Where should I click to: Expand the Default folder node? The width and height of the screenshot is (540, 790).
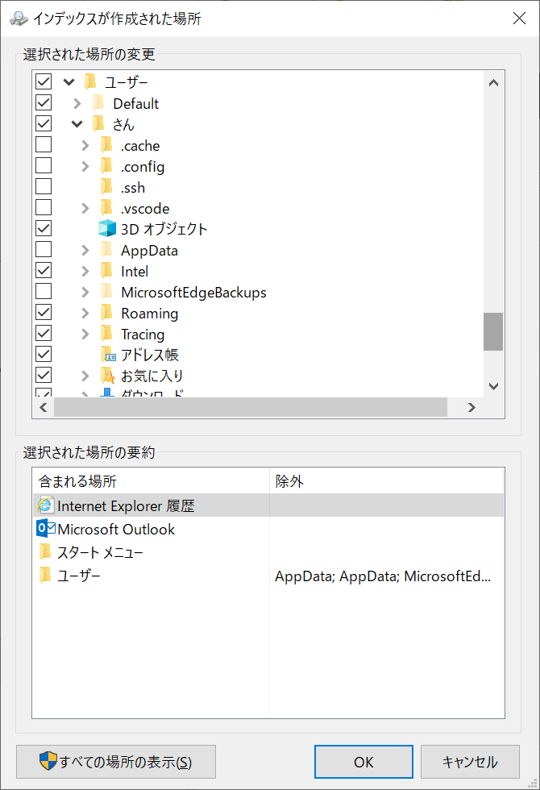tap(77, 103)
